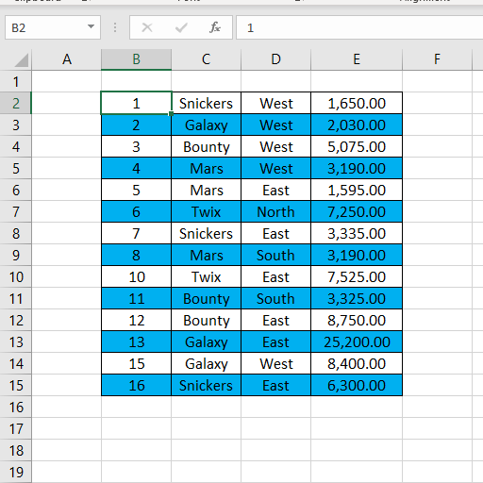Click the formula bar showing 1
Image resolution: width=483 pixels, height=483 pixels.
point(359,27)
